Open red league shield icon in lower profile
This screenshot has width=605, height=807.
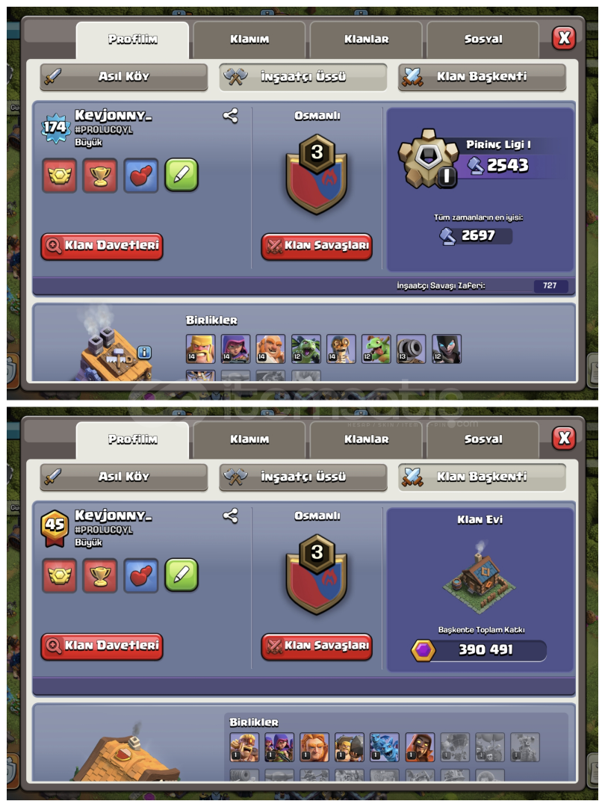(59, 575)
